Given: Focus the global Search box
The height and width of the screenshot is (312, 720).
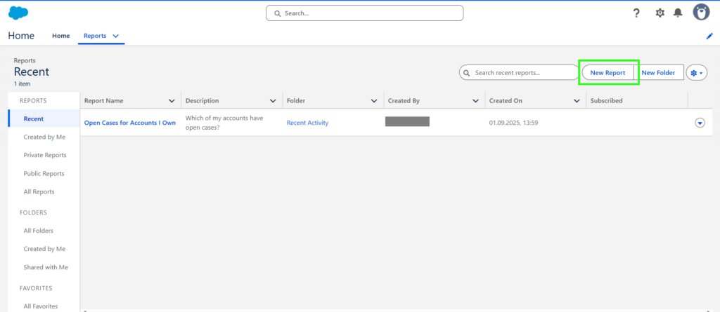Looking at the screenshot, I should [365, 13].
